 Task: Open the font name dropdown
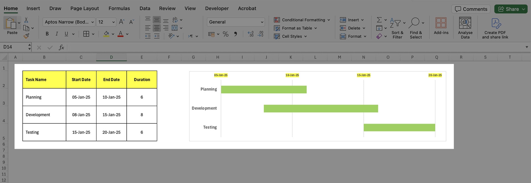93,22
